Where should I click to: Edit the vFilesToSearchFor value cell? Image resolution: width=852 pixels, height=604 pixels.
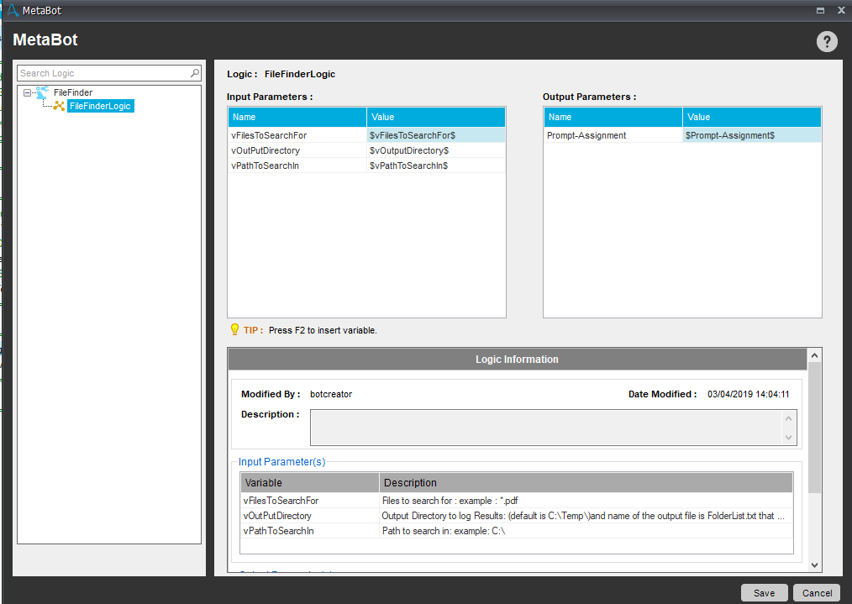[435, 135]
